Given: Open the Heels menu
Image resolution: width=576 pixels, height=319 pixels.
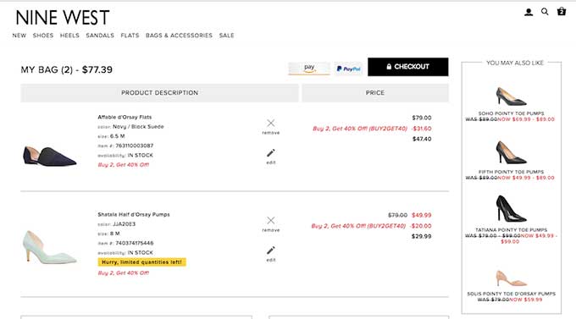Looking at the screenshot, I should [69, 36].
